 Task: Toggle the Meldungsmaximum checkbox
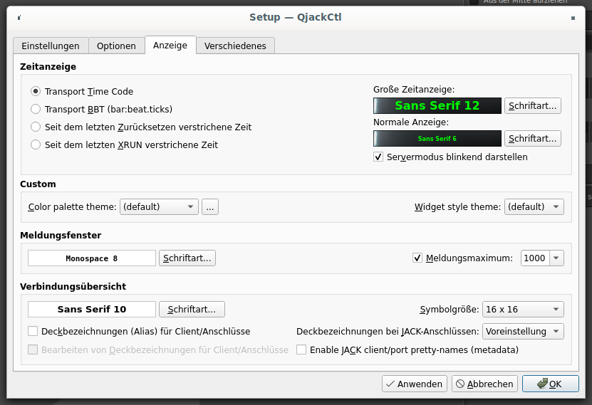[417, 258]
